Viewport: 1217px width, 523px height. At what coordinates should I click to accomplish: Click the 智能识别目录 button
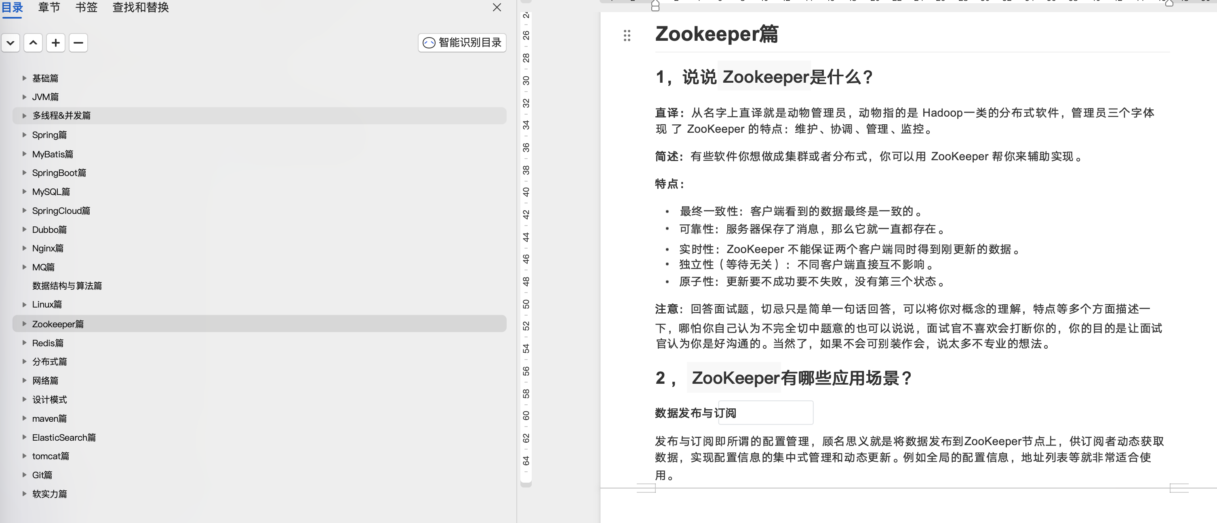(462, 43)
